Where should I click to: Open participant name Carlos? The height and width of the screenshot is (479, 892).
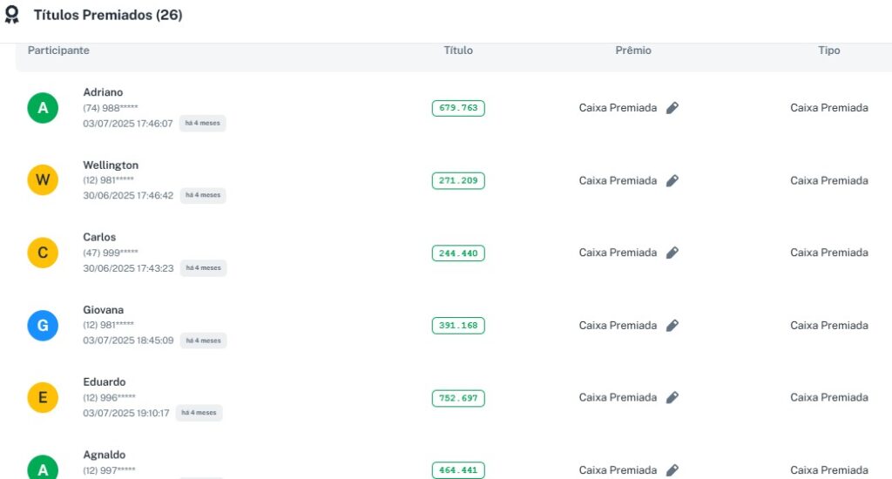pos(99,237)
